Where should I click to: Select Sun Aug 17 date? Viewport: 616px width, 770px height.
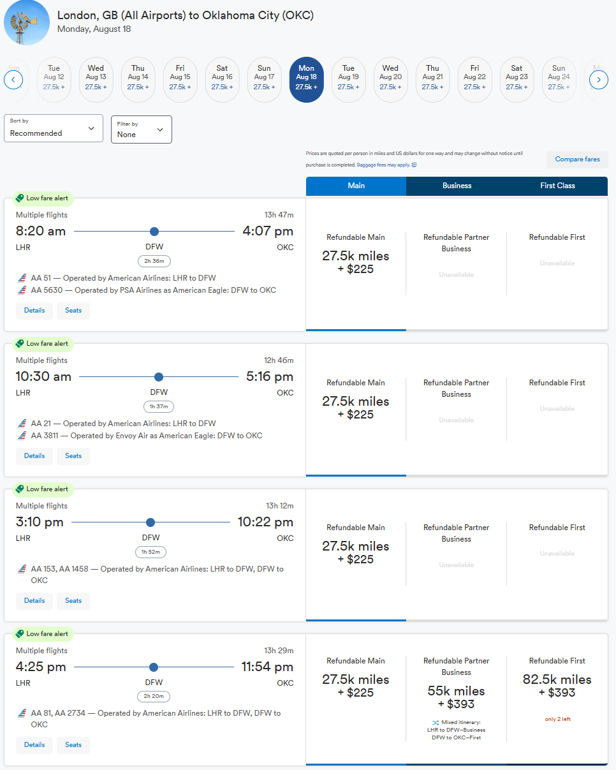tap(264, 80)
